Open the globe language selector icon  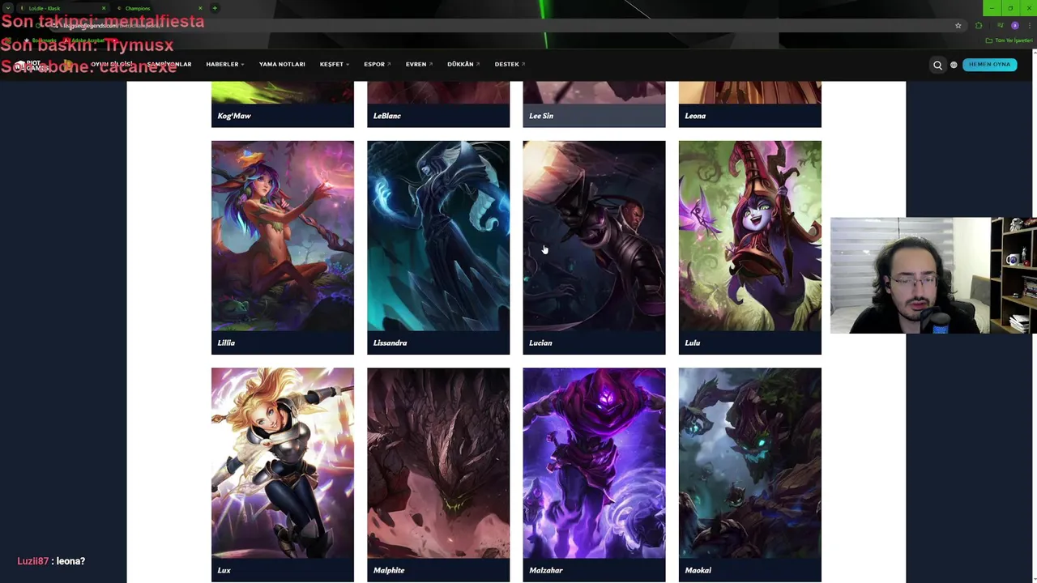point(954,65)
